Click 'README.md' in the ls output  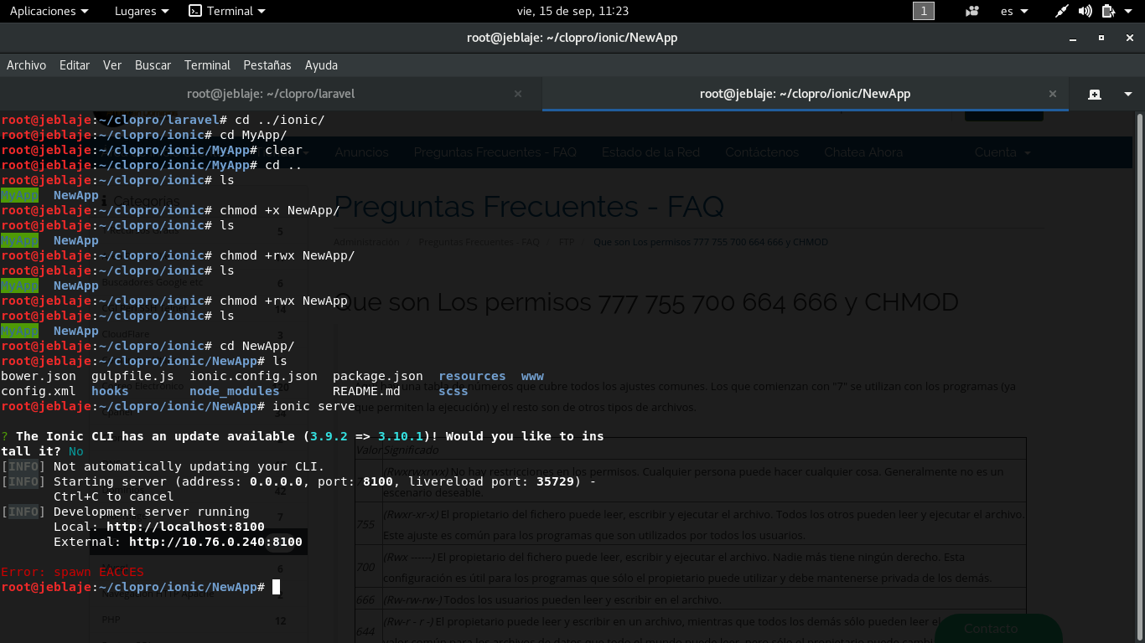(366, 391)
